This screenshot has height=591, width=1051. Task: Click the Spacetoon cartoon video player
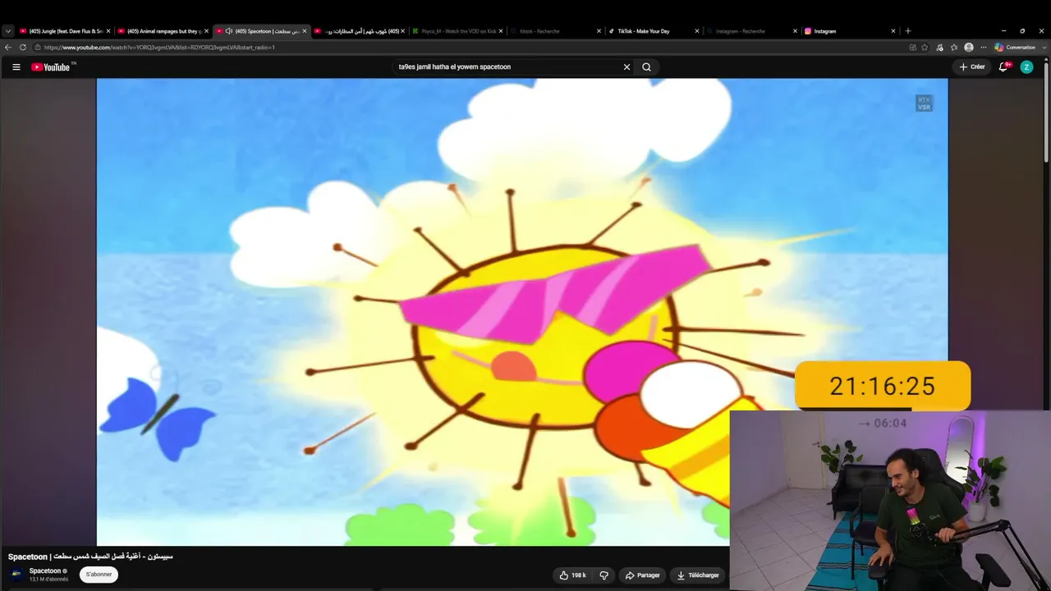tap(522, 312)
